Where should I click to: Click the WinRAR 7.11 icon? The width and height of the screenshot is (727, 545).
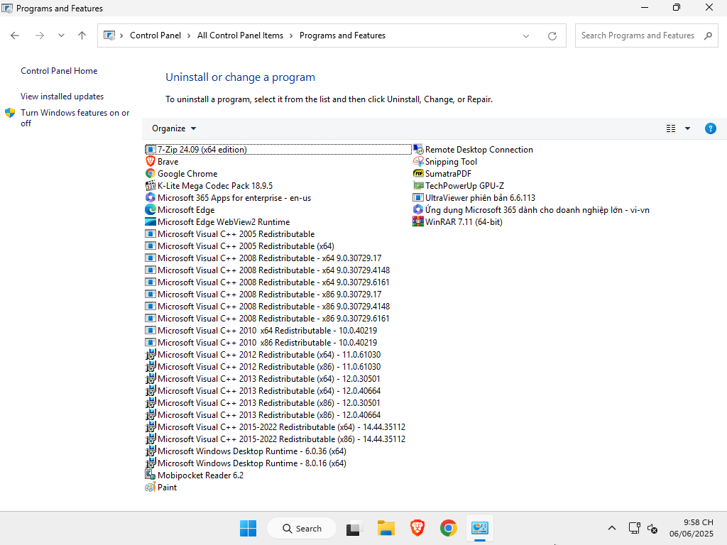(418, 222)
